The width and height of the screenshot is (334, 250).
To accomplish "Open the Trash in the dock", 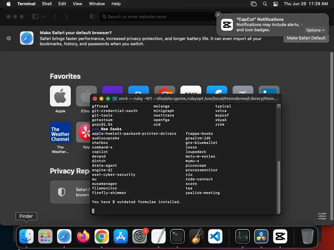I will coord(307,236).
